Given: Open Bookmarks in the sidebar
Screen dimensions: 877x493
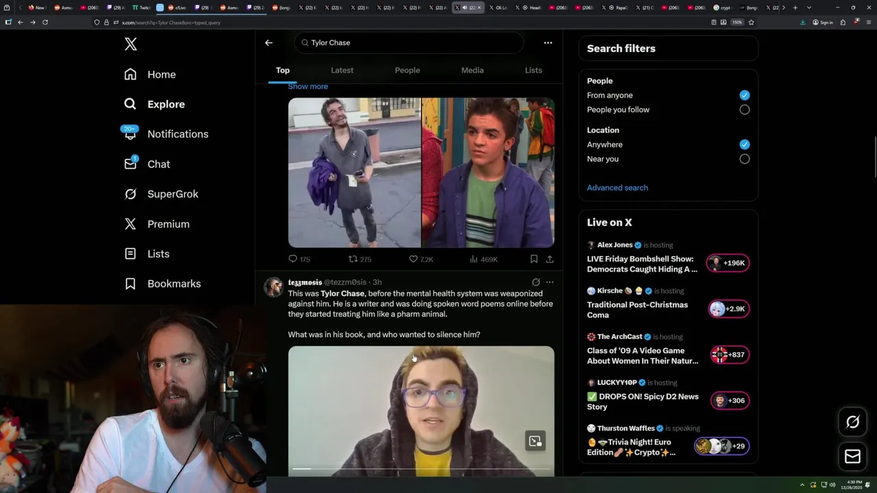Looking at the screenshot, I should [162, 283].
